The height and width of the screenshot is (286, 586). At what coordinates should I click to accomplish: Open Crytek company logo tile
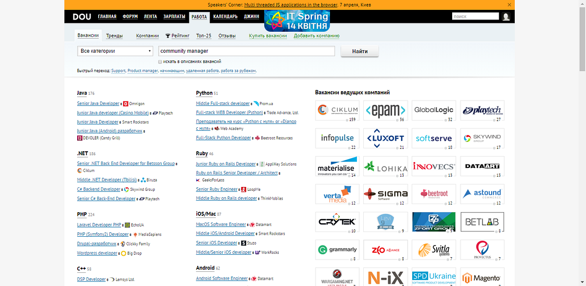[x=337, y=222]
